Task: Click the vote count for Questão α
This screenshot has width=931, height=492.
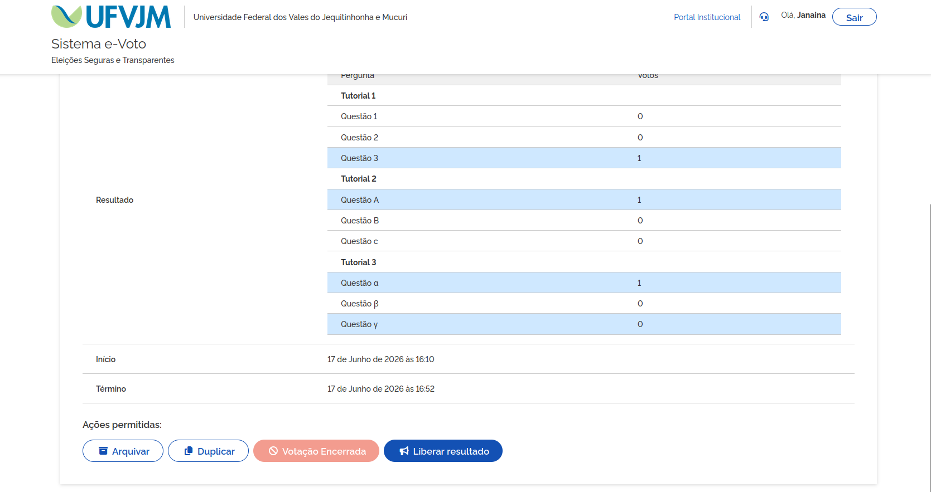Action: point(639,283)
